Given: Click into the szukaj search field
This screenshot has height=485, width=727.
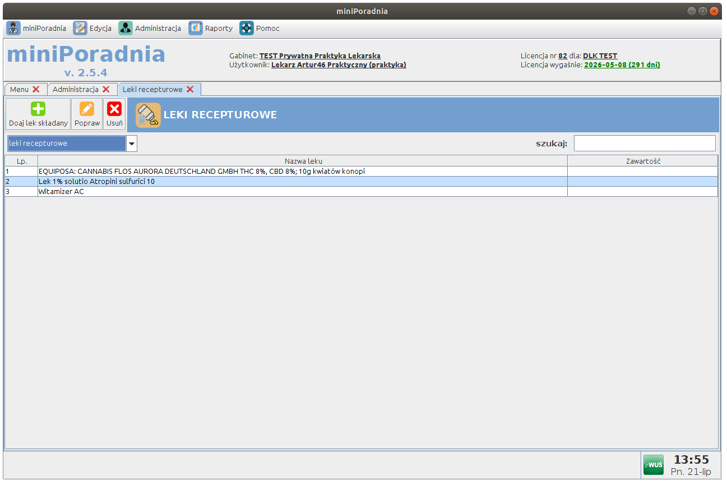Looking at the screenshot, I should (645, 144).
